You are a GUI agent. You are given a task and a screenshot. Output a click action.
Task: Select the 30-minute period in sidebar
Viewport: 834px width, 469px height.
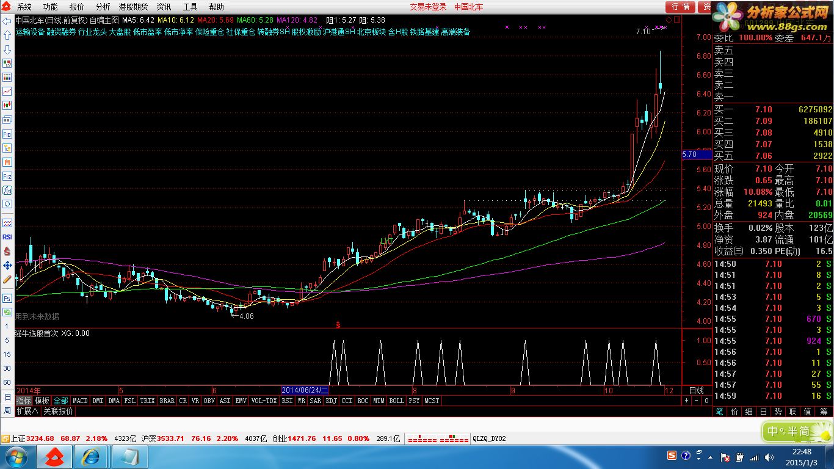coord(7,368)
